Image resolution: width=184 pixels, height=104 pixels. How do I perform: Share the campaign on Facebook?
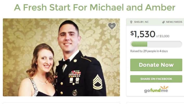point(156,79)
